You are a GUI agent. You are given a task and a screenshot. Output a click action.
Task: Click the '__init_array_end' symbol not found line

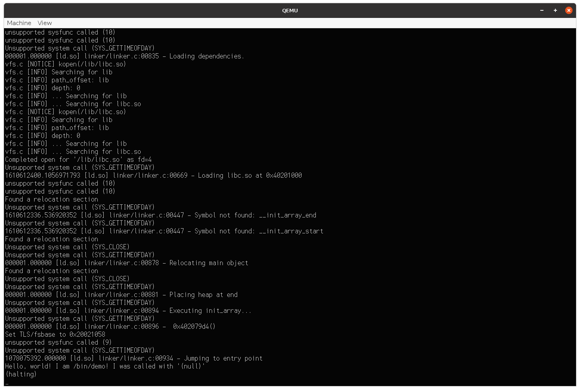(x=160, y=215)
